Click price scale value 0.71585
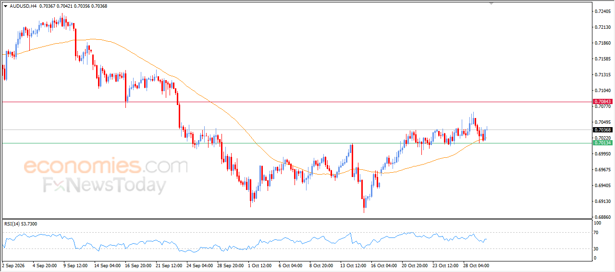 coord(603,59)
